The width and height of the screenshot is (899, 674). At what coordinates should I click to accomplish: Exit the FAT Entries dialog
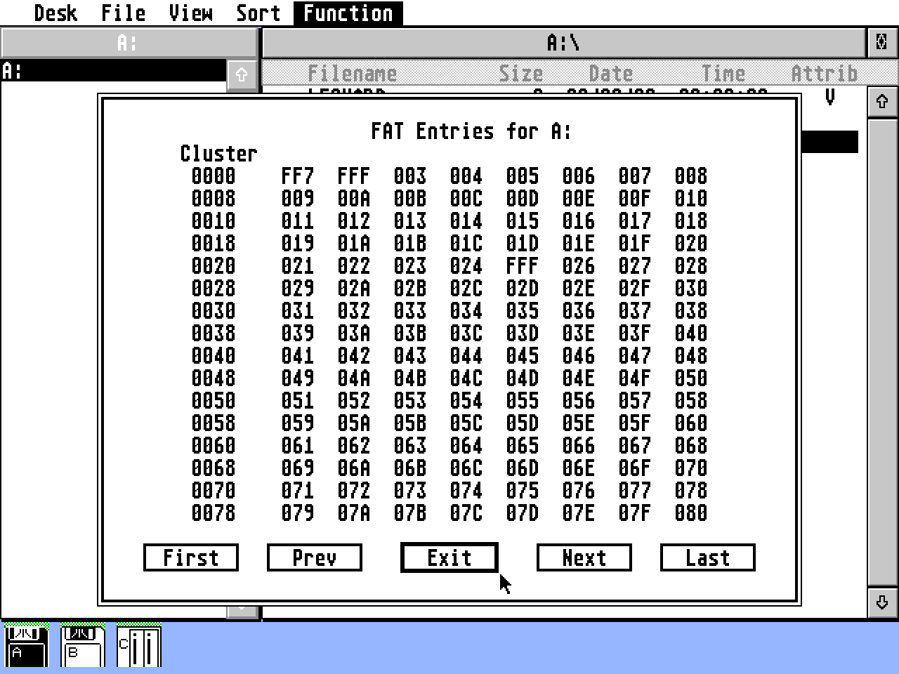click(x=449, y=557)
